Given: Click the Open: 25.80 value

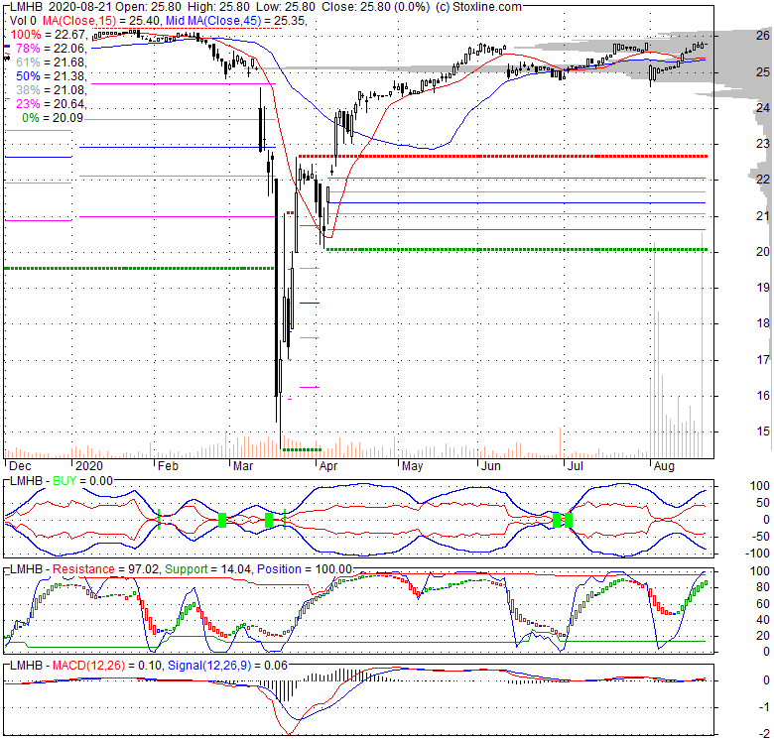Looking at the screenshot, I should click(x=149, y=7).
